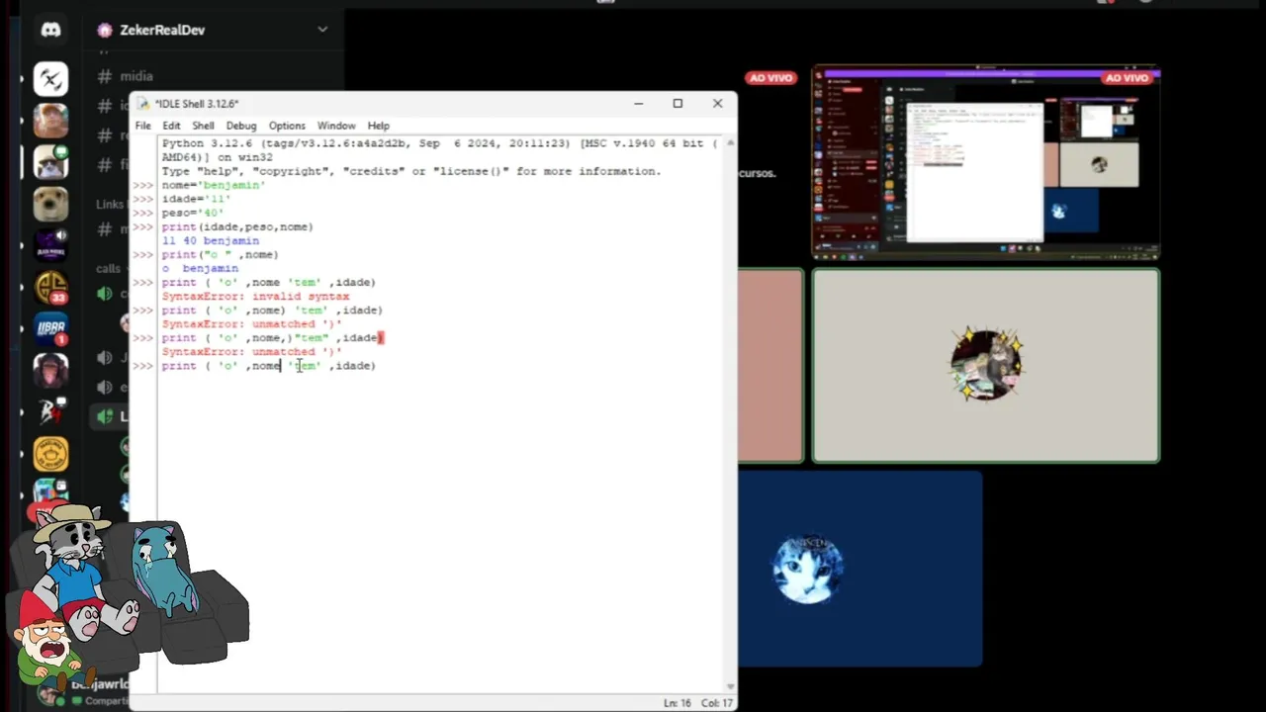Click the nome='benjamin' line
This screenshot has width=1266, height=712.
tap(213, 185)
